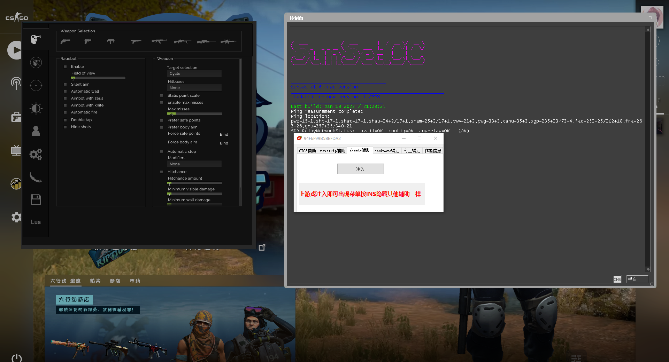669x362 pixels.
Task: Click the crosshair icon in the menu sidebar
Action: [36, 85]
